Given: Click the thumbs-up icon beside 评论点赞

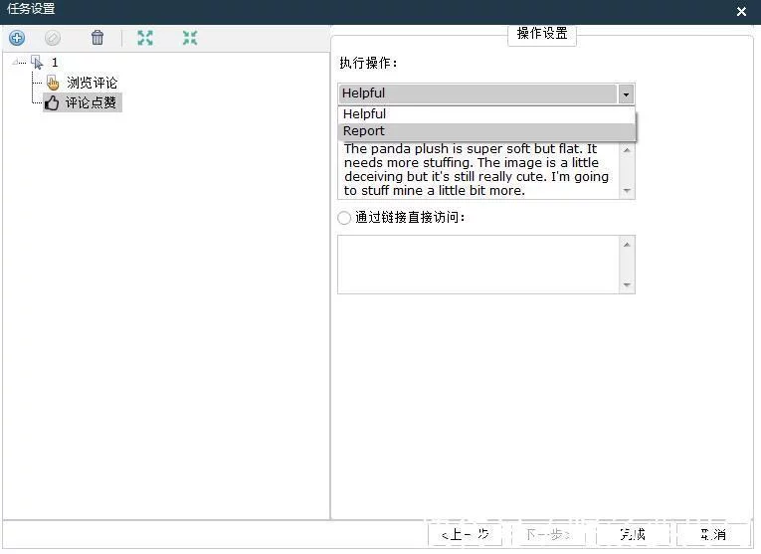Looking at the screenshot, I should point(52,102).
